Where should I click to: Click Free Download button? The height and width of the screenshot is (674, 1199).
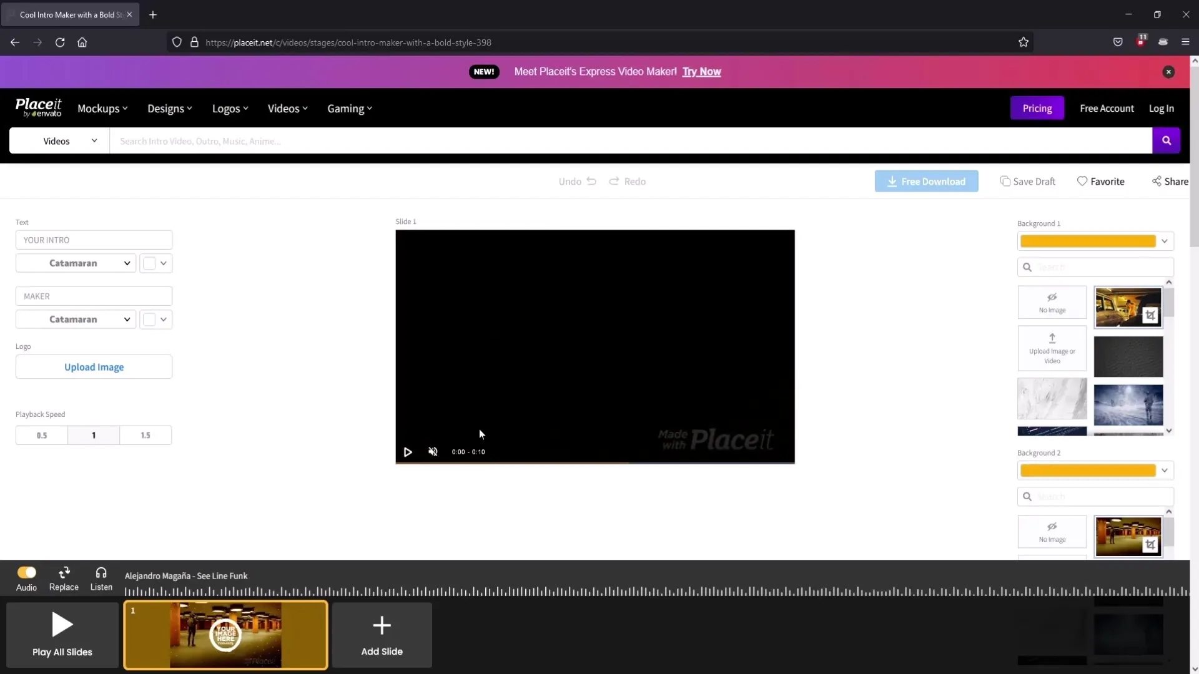(927, 181)
